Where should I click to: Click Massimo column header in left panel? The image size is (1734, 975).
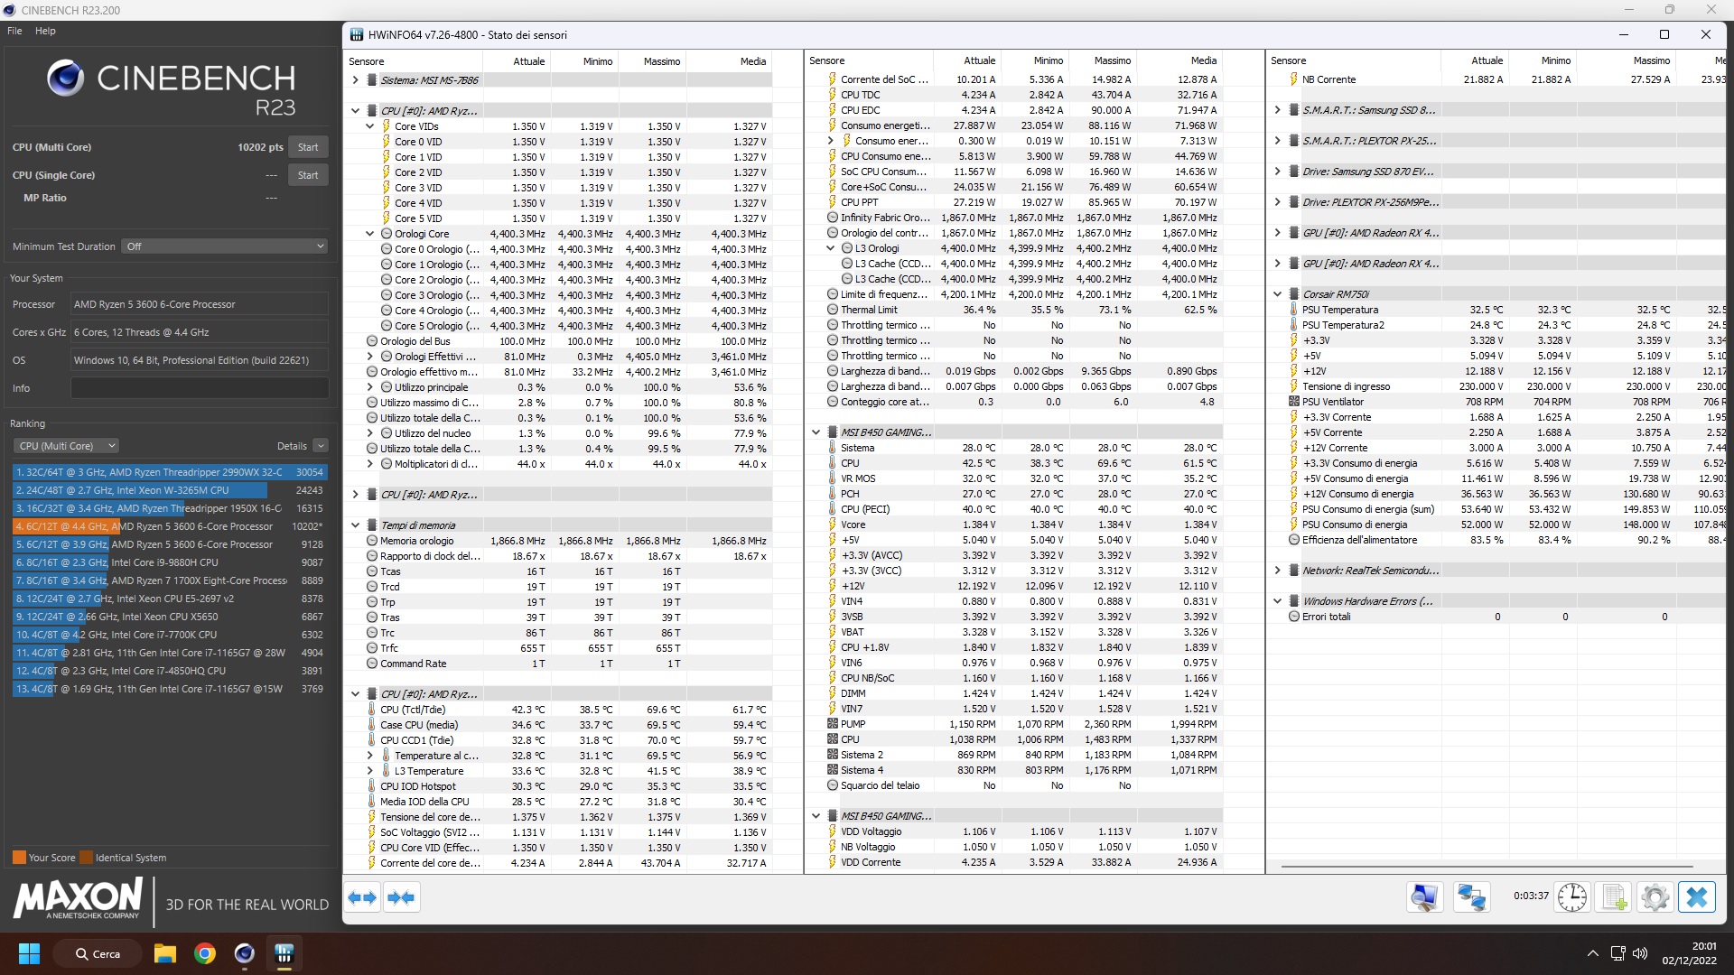tap(652, 61)
